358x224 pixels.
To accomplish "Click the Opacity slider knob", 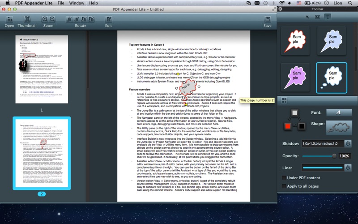I will [x=334, y=156].
